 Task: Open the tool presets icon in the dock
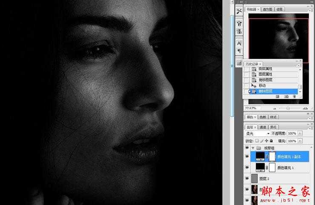click(239, 12)
